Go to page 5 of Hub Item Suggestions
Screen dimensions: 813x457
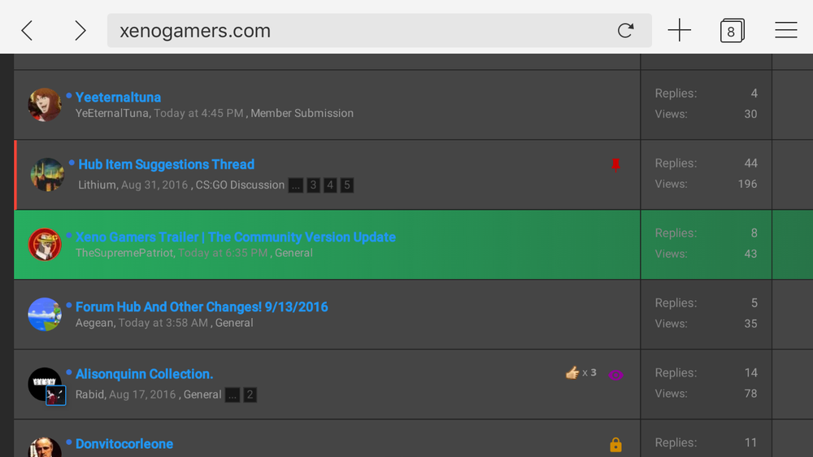tap(347, 185)
